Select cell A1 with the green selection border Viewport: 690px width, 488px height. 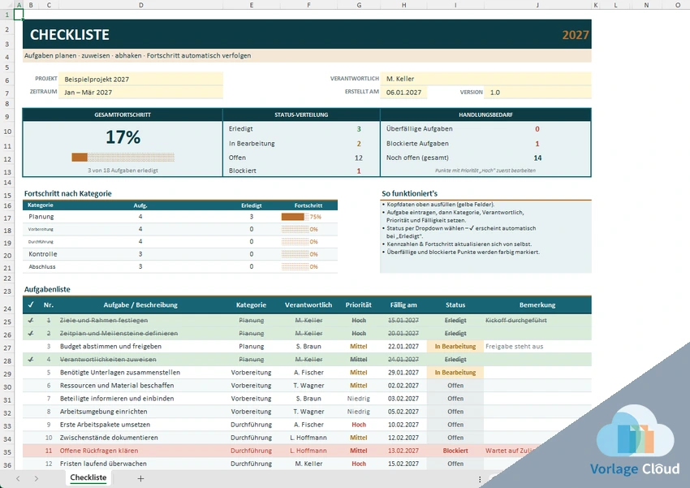point(19,15)
